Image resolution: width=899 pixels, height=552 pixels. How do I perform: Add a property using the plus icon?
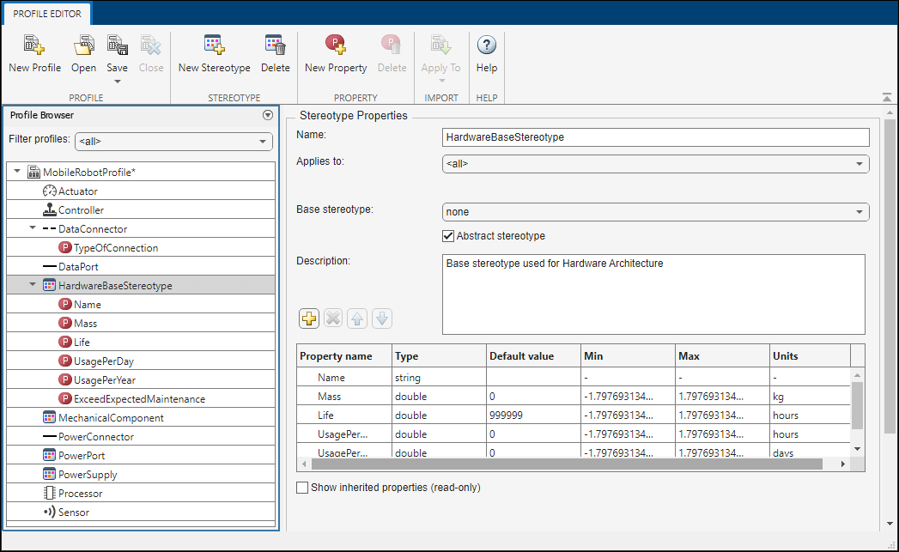[308, 318]
